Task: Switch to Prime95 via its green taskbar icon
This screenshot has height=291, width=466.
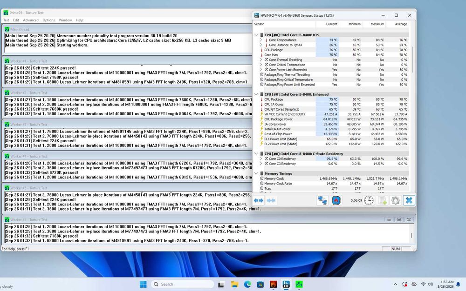Action: tap(299, 284)
